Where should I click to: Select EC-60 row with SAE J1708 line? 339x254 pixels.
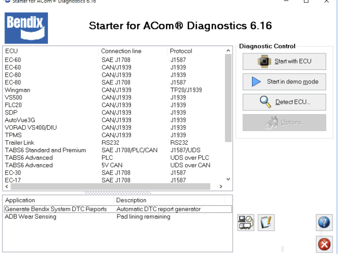[114, 60]
